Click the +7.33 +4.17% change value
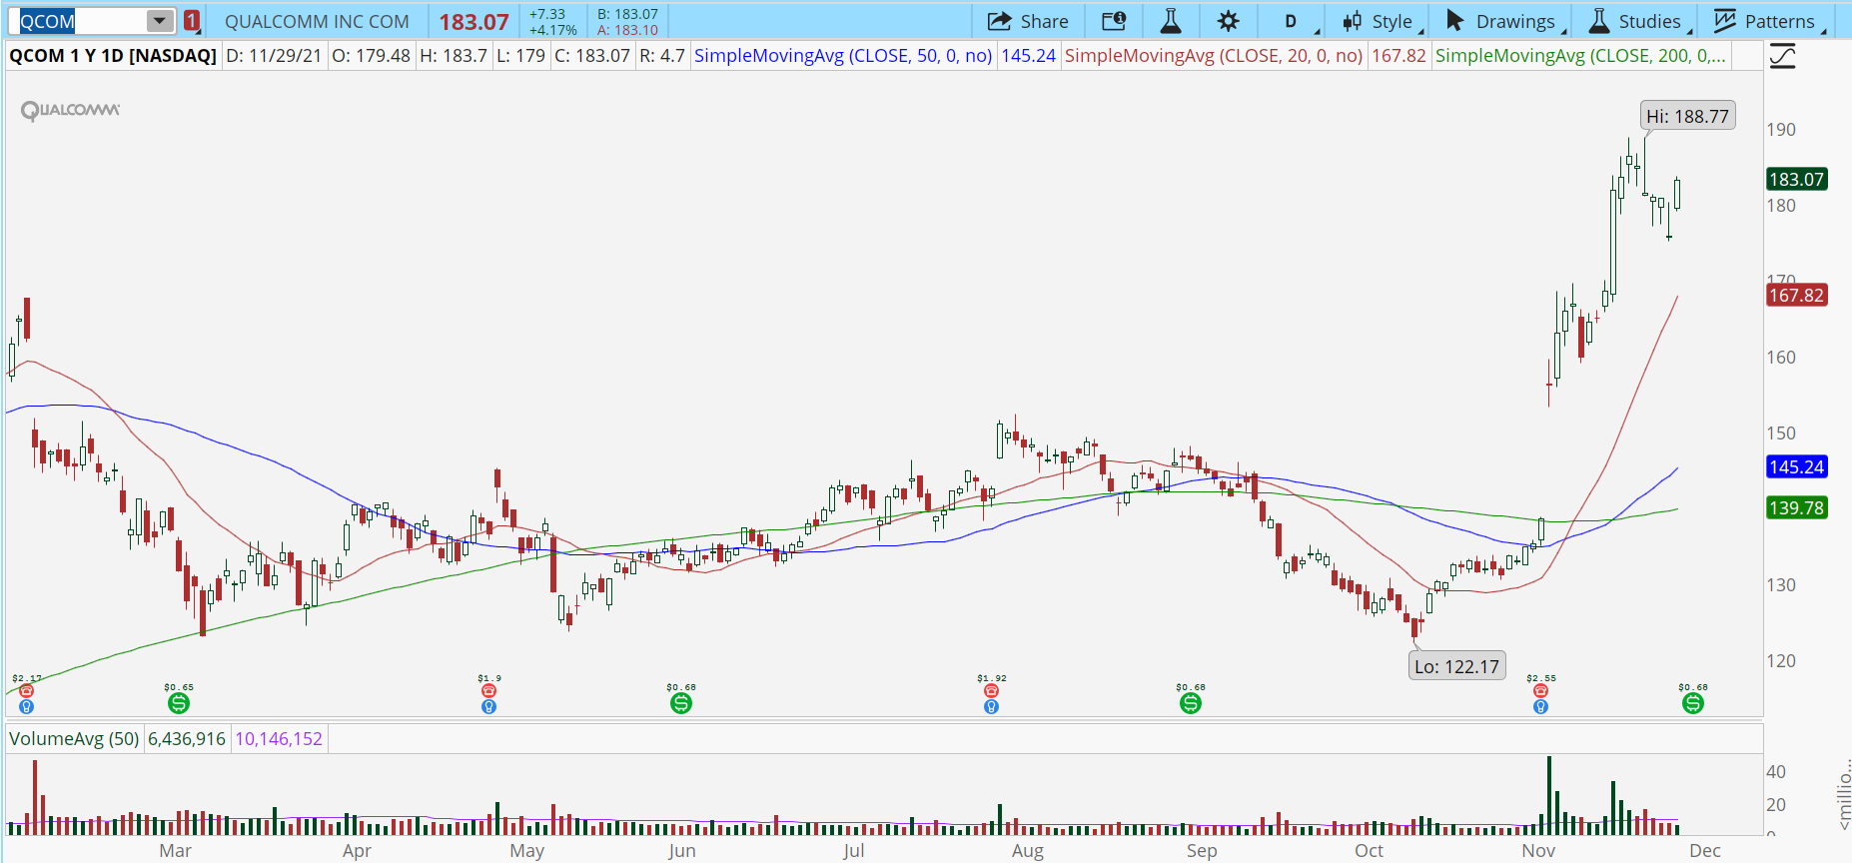The image size is (1852, 863). pyautogui.click(x=552, y=22)
